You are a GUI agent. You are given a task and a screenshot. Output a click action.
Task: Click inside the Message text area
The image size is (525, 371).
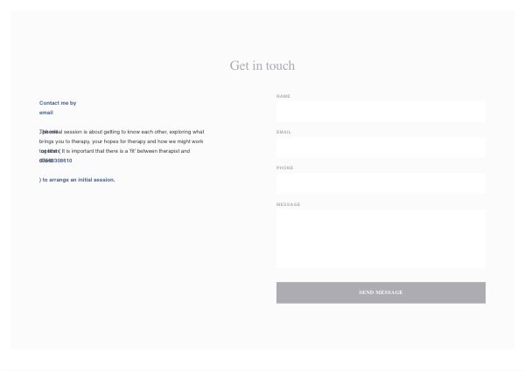click(x=381, y=238)
